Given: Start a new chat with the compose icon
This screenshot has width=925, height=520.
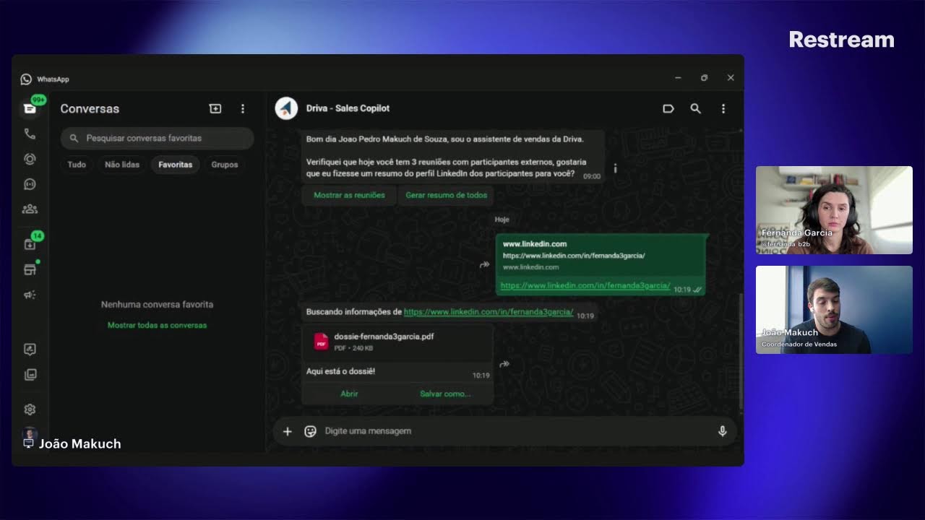Looking at the screenshot, I should (215, 108).
